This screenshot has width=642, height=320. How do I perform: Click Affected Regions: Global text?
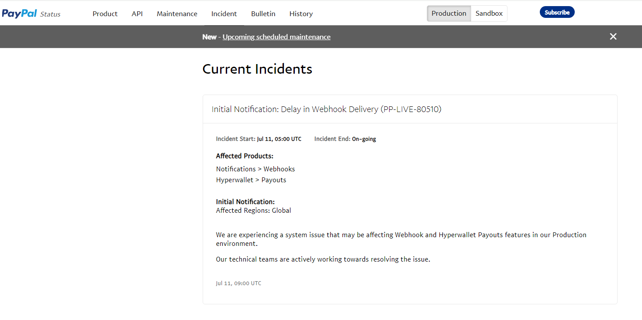point(253,211)
